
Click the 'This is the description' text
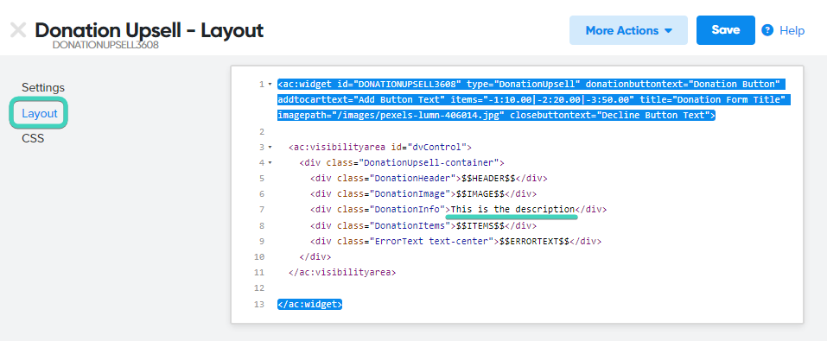512,209
